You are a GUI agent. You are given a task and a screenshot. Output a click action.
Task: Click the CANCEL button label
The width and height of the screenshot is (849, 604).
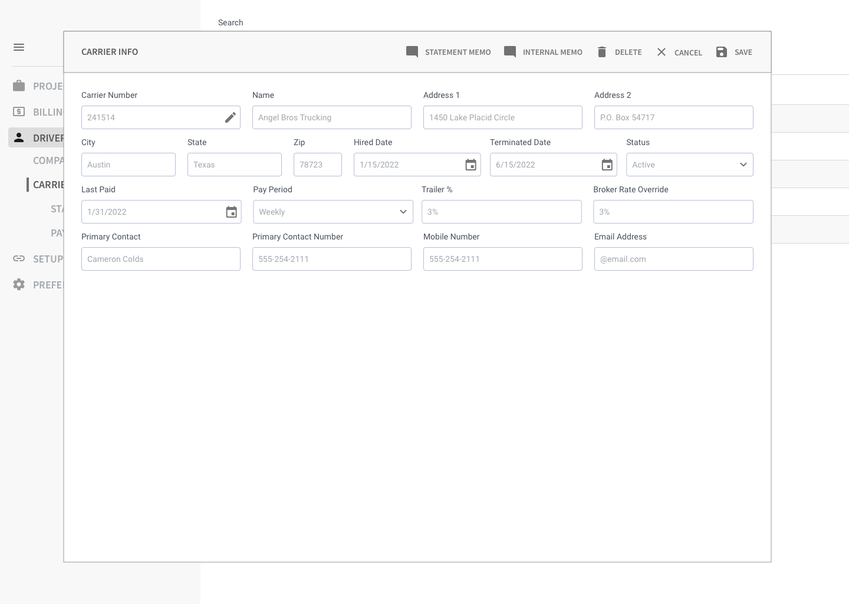click(x=688, y=52)
